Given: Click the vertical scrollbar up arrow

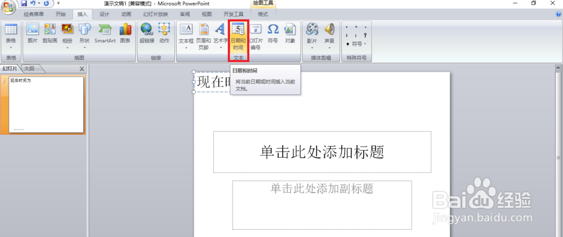Looking at the screenshot, I should 558,67.
